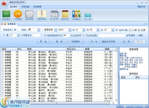149x108 pixels.
Task: Open the year 2013 dropdown
Action: [x=70, y=30]
